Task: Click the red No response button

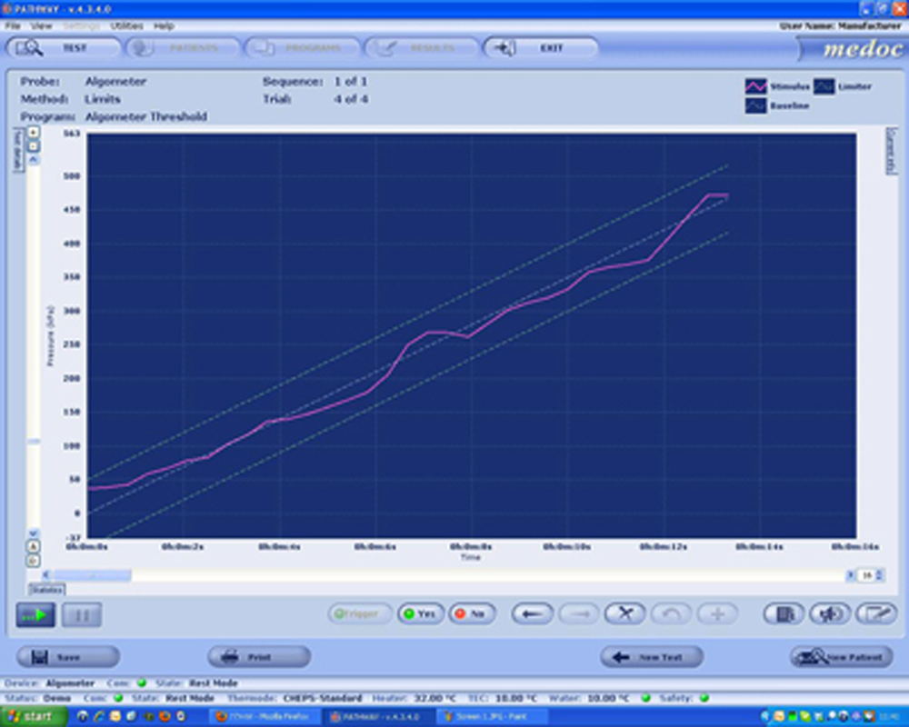Action: click(469, 614)
